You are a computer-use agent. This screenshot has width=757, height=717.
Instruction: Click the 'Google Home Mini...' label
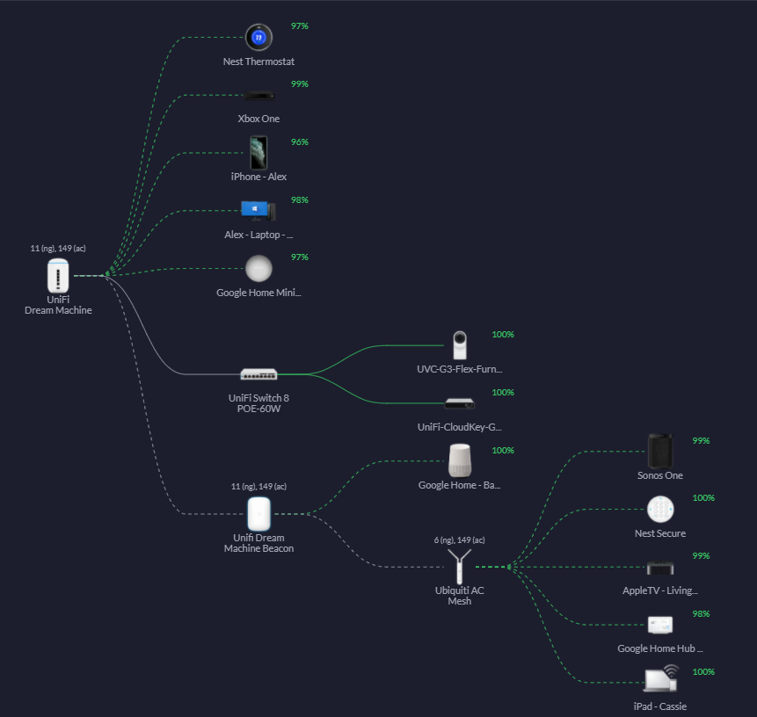coord(258,293)
